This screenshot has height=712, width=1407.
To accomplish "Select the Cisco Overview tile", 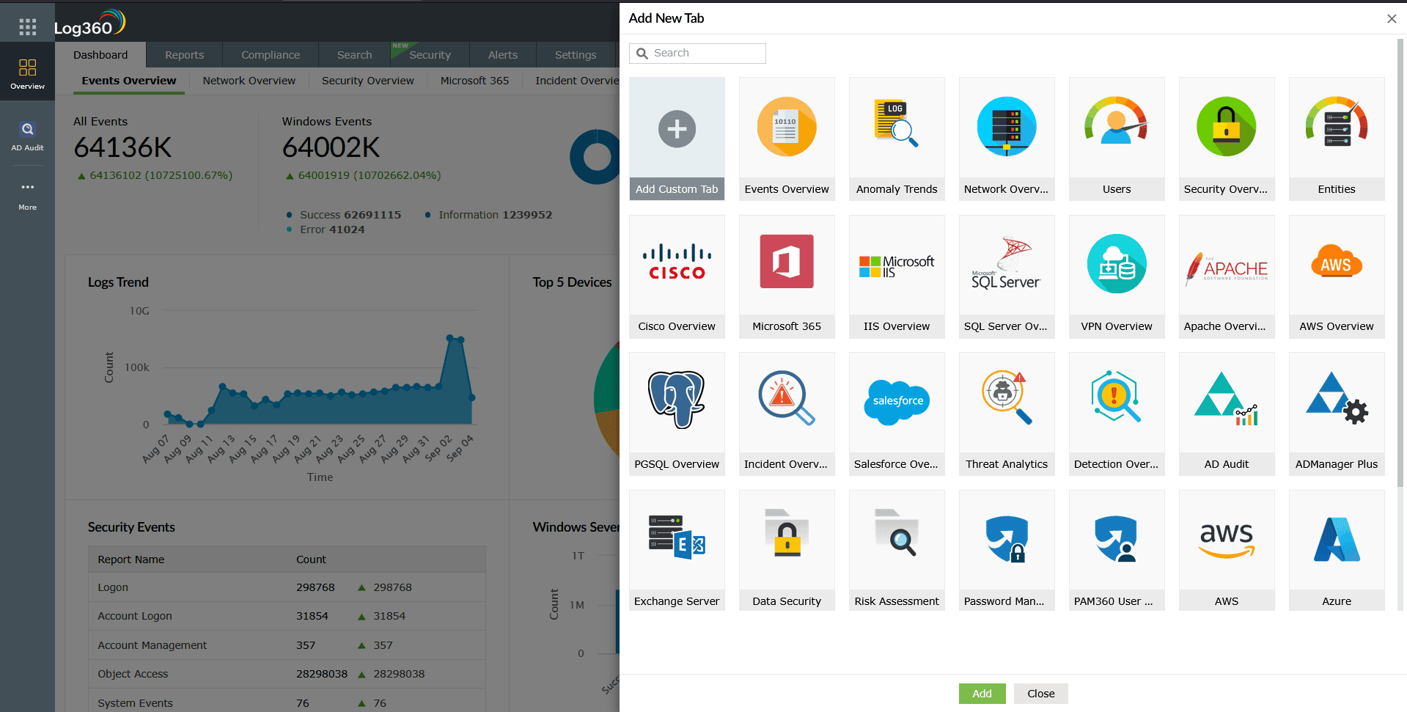I will click(x=676, y=276).
